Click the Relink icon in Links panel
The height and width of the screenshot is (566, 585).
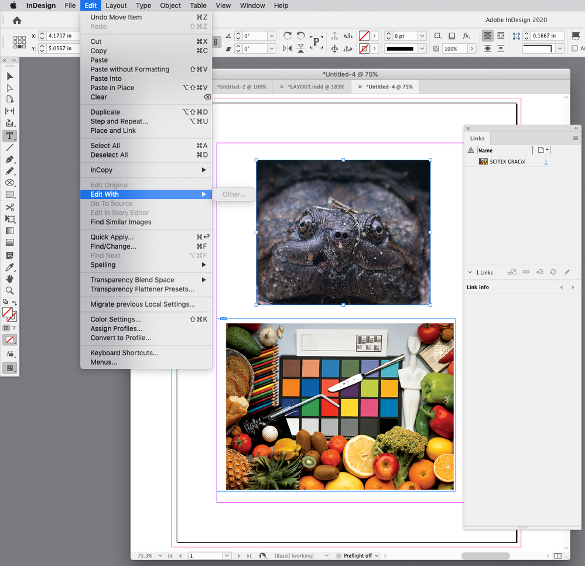point(526,272)
